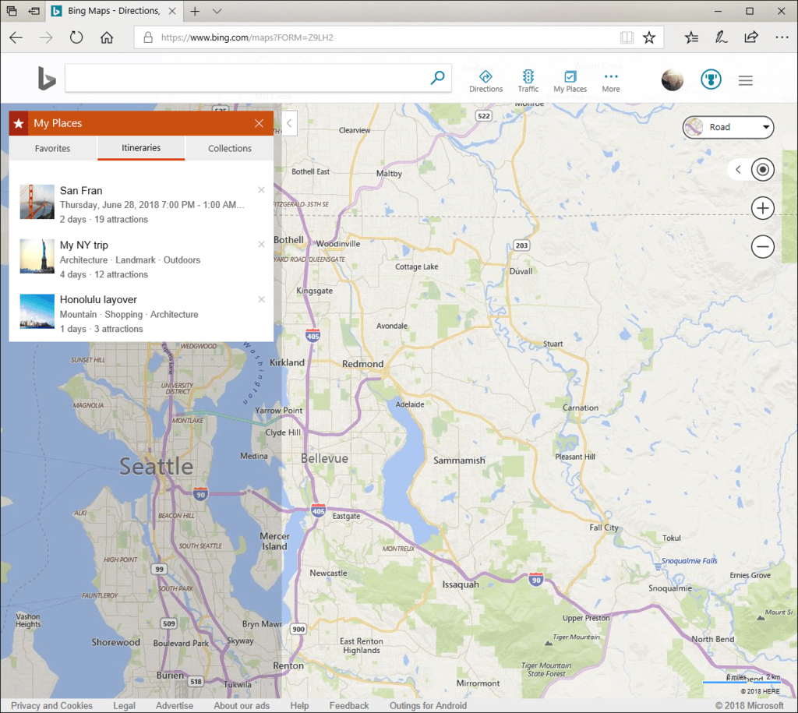Open Directions
The width and height of the screenshot is (798, 713).
486,81
